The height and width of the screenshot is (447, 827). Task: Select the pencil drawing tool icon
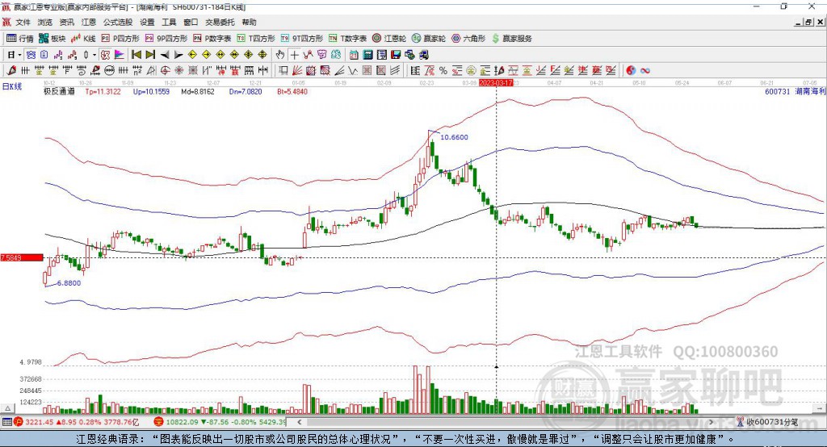(x=11, y=70)
